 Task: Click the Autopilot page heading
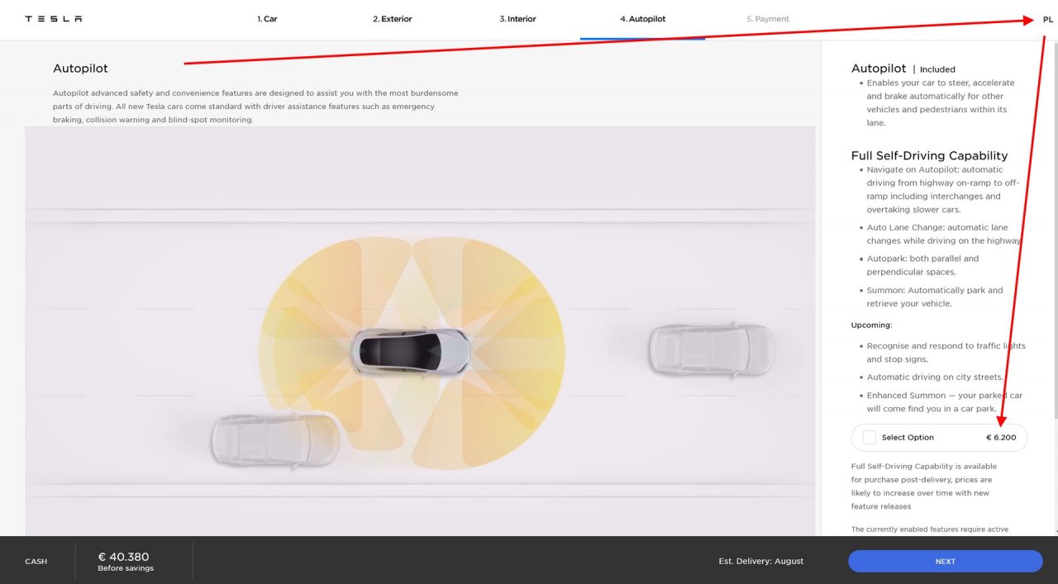pyautogui.click(x=80, y=69)
